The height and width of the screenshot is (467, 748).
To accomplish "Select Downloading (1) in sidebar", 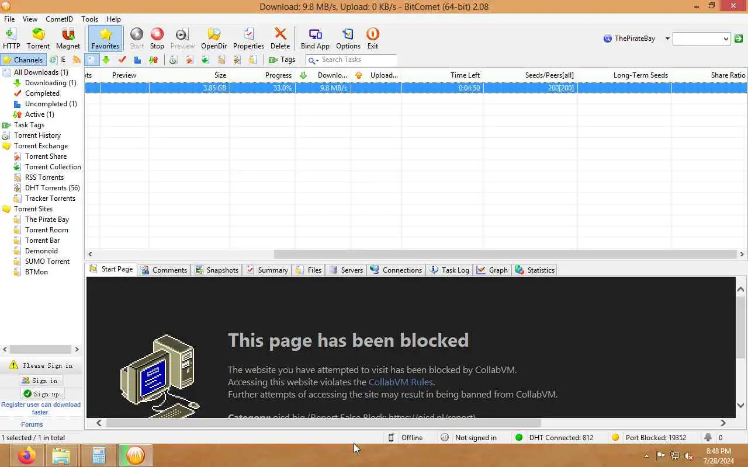I will point(50,83).
